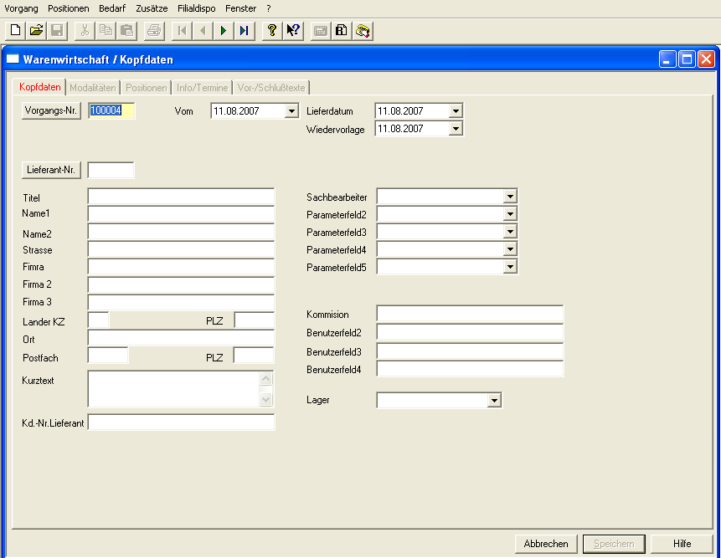Expand the Lager dropdown list
721x558 pixels.
[494, 401]
